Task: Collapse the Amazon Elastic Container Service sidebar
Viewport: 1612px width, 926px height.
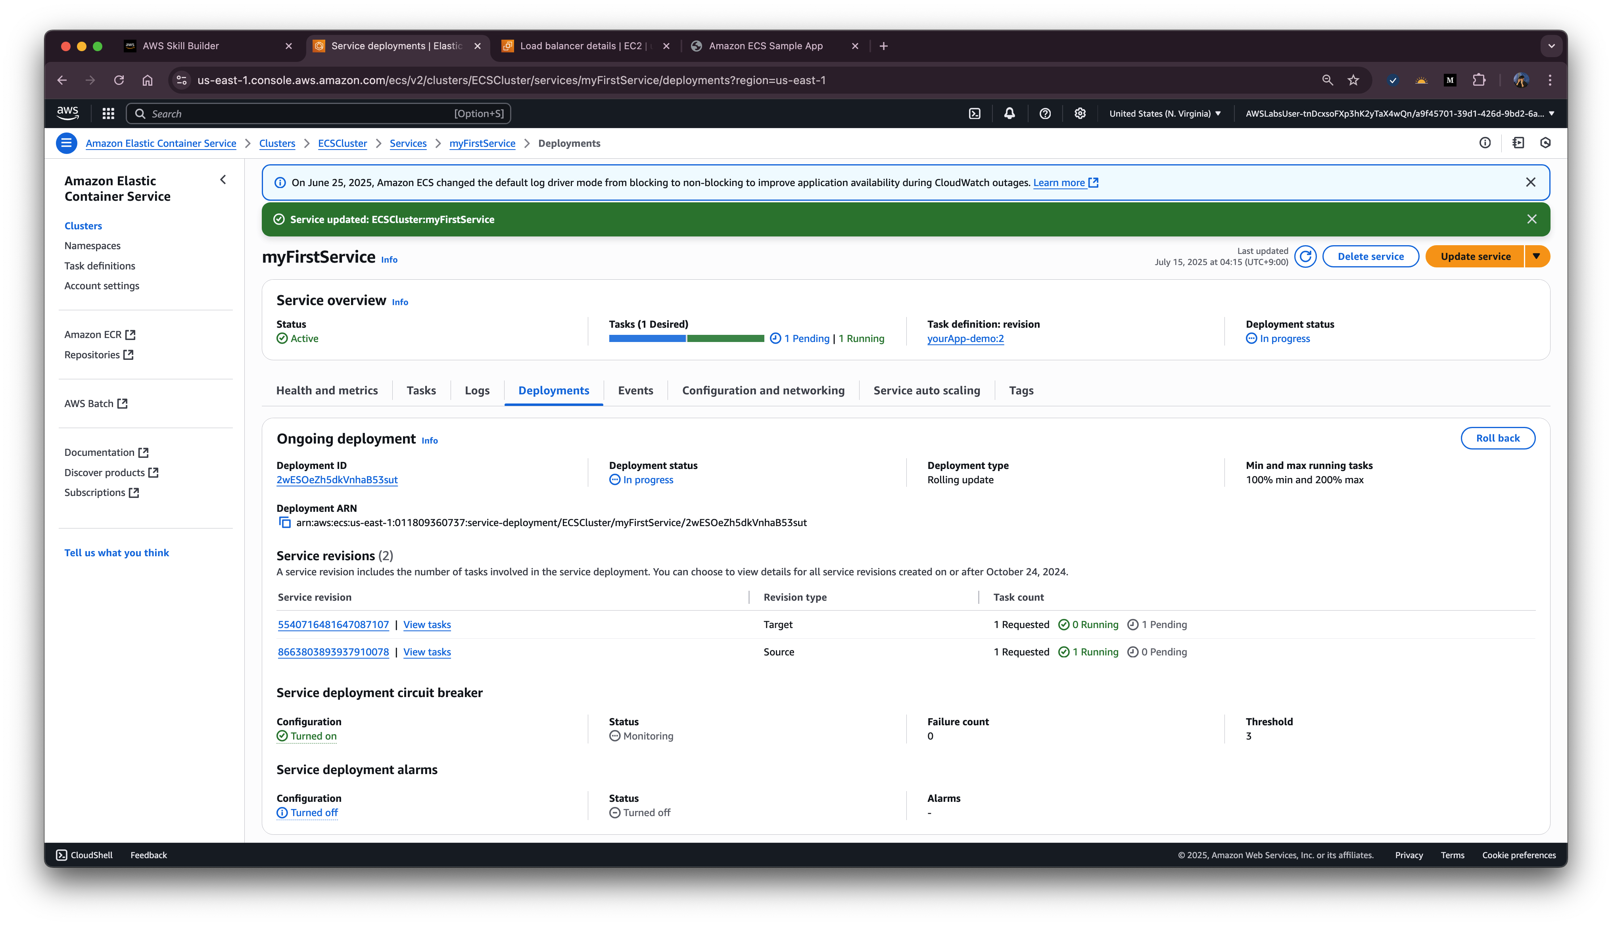Action: click(x=223, y=180)
